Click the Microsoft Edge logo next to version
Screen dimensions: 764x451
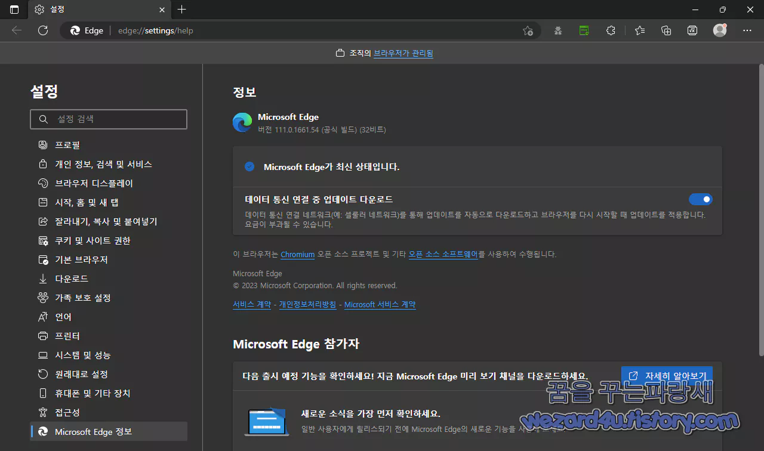pyautogui.click(x=242, y=122)
